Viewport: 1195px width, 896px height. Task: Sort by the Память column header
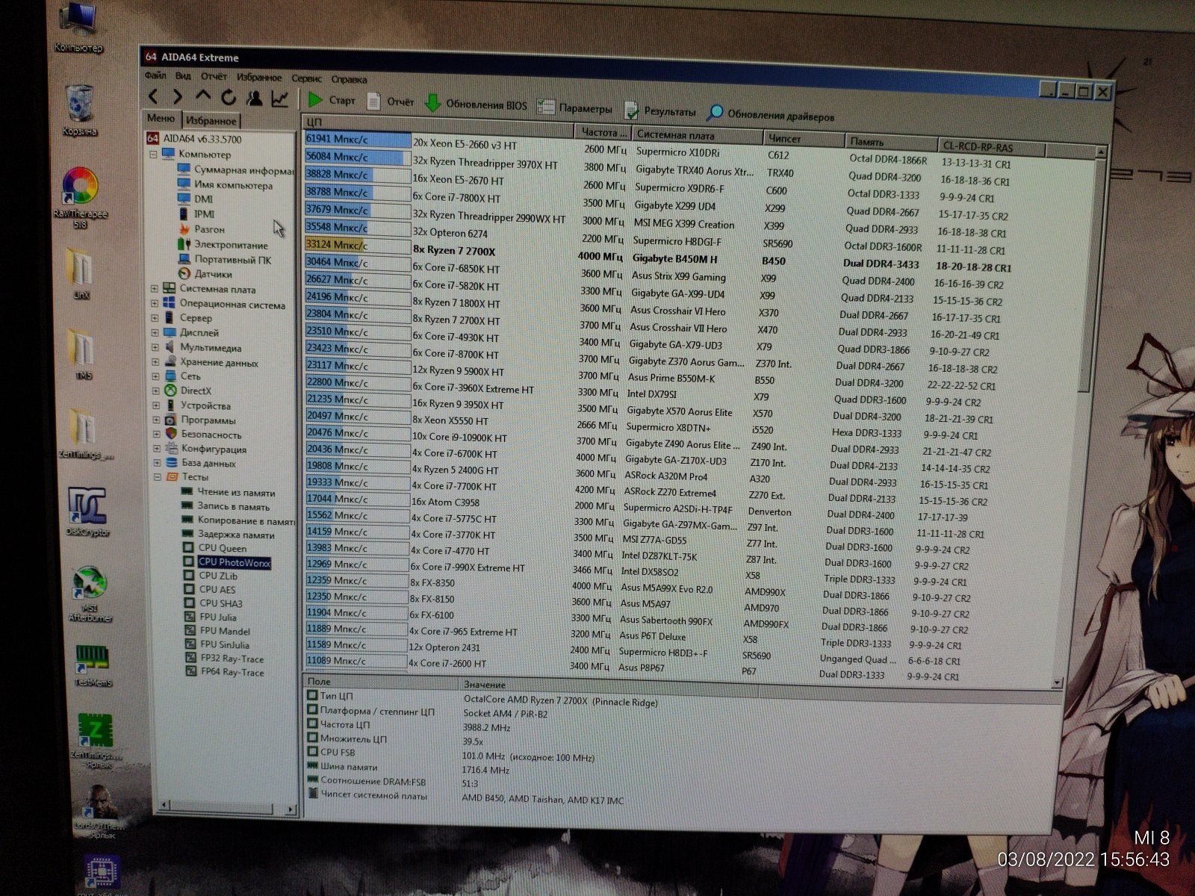click(892, 143)
